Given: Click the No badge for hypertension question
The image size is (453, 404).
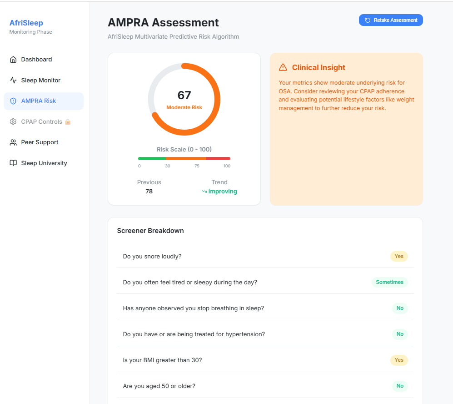Looking at the screenshot, I should (400, 334).
